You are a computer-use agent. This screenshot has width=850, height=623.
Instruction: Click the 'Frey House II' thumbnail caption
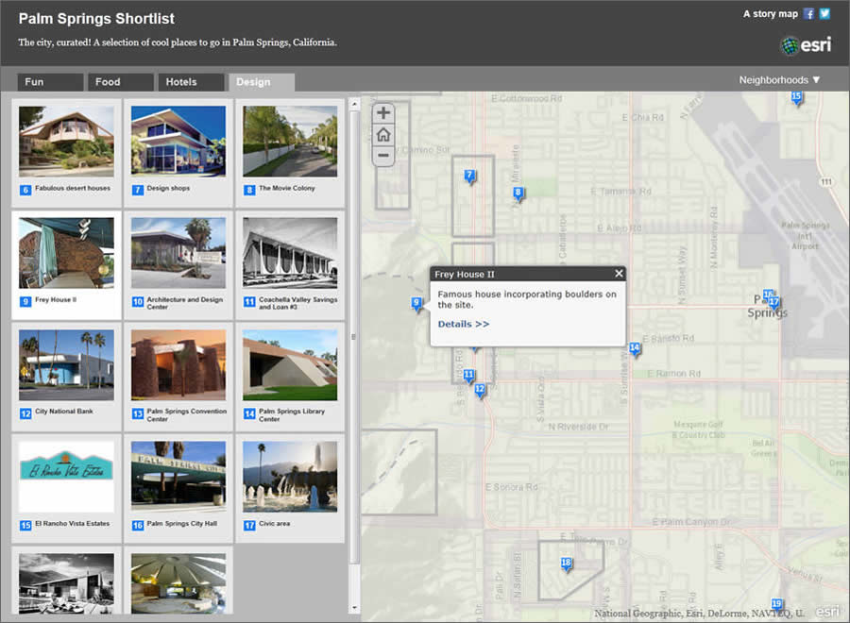pos(56,299)
